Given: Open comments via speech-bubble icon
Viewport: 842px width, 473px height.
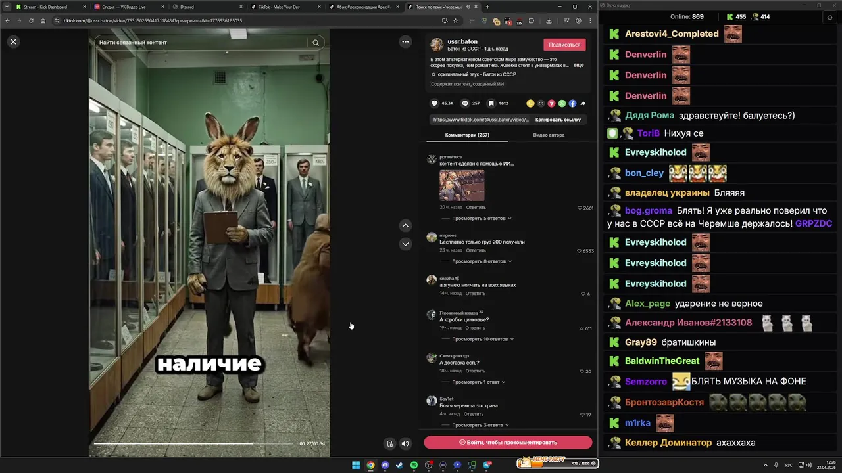Looking at the screenshot, I should (465, 103).
